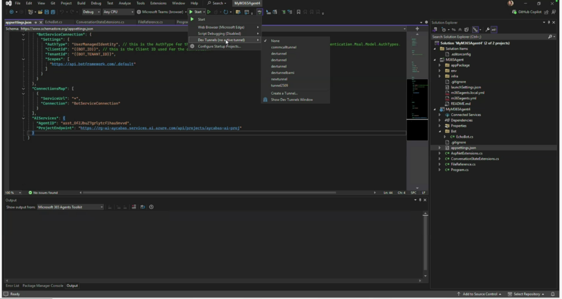Click the Solution Explorer view switch icon
This screenshot has width=562, height=299.
(435, 30)
